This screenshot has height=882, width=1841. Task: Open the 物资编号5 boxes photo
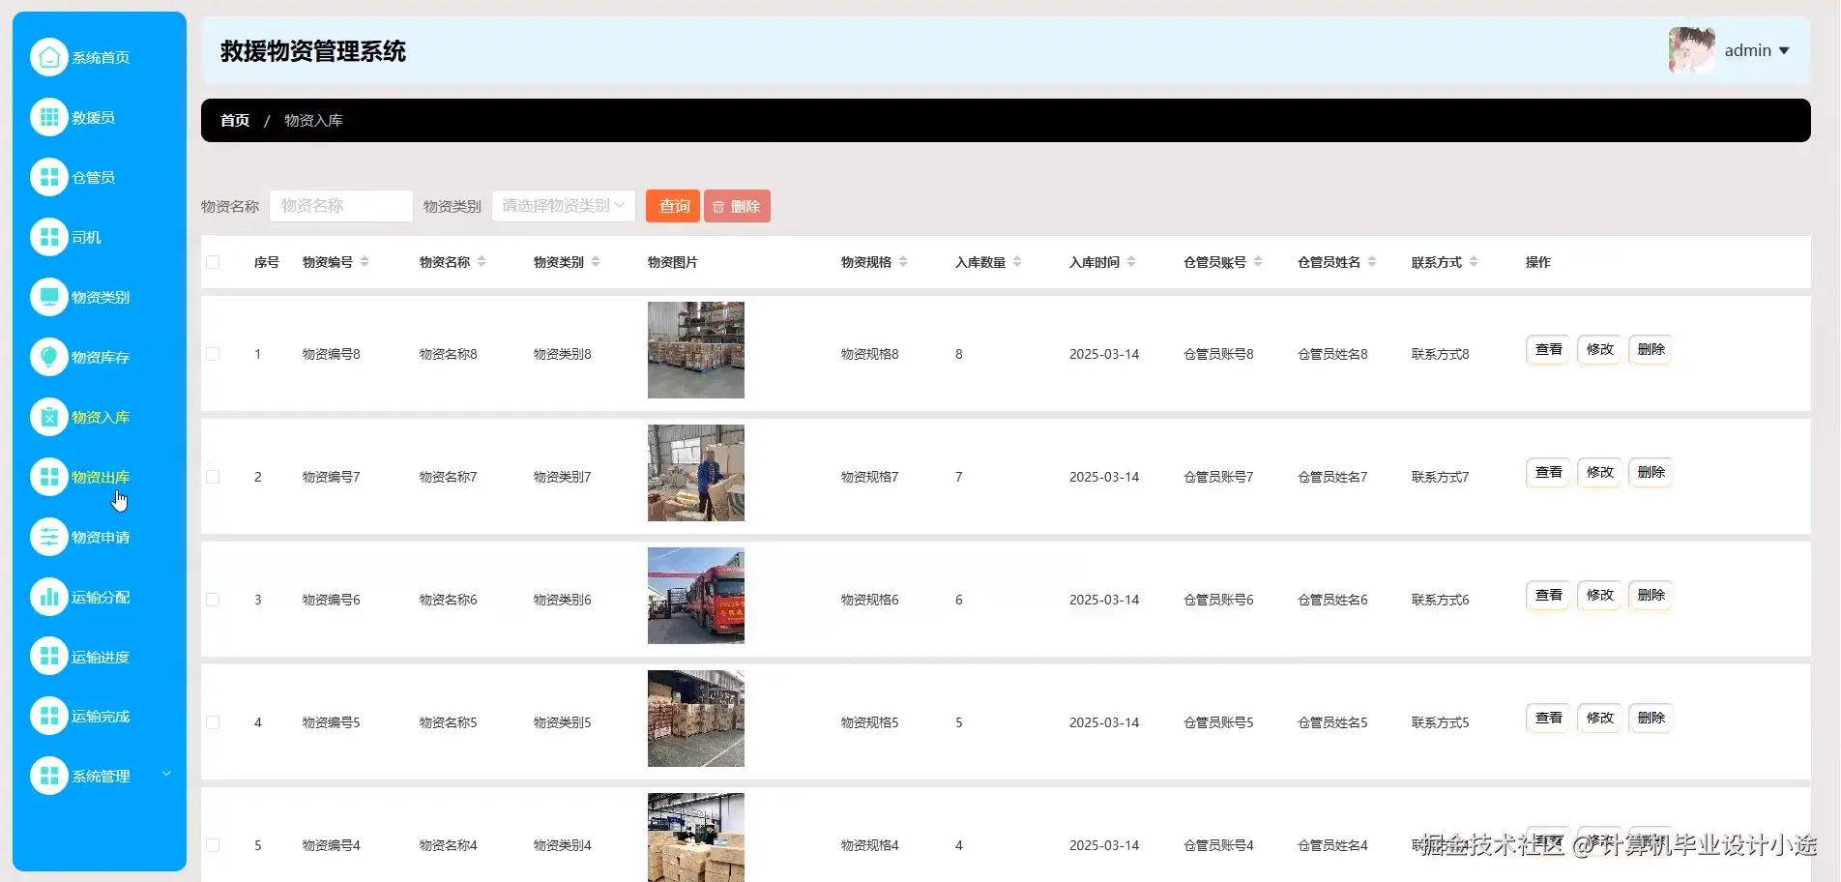696,719
